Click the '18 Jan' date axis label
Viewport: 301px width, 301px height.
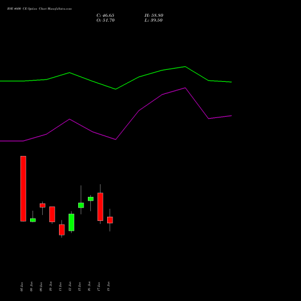(108, 287)
